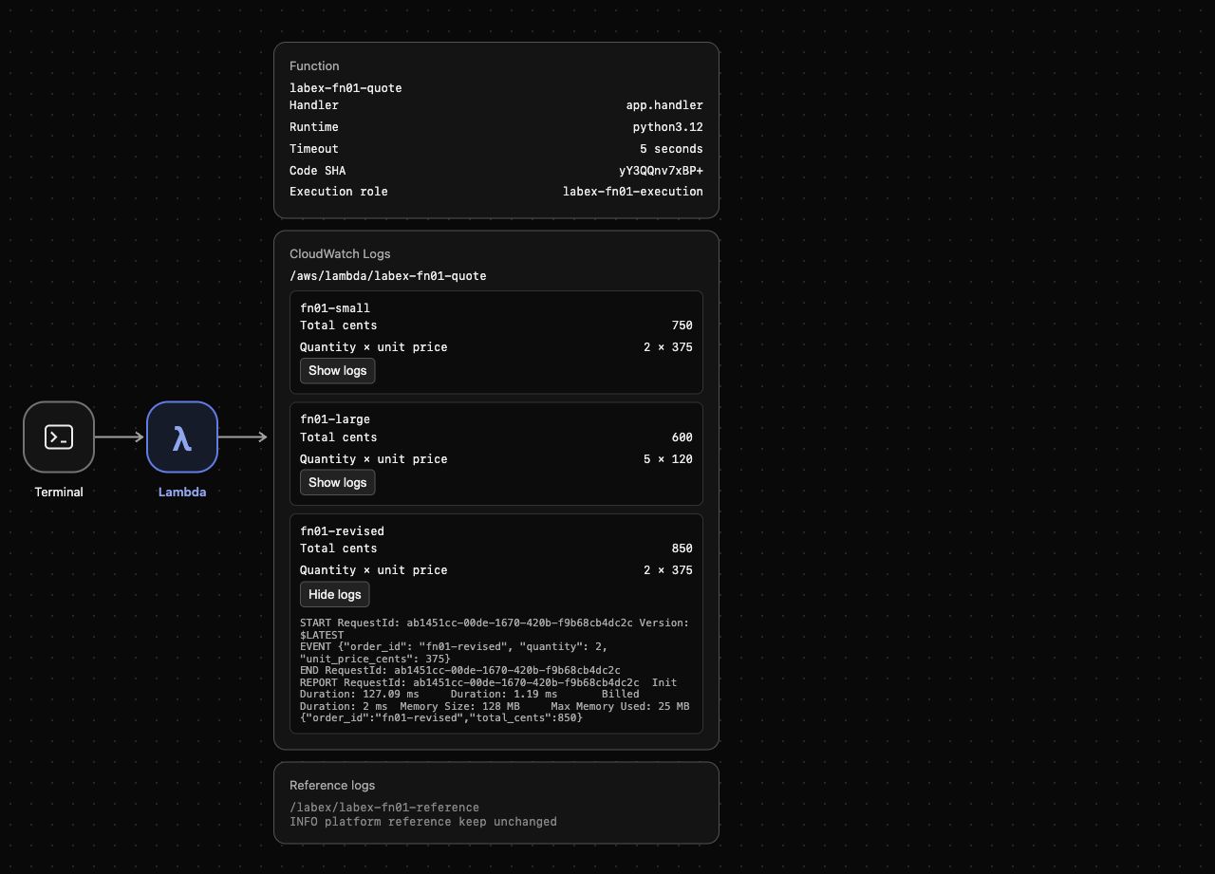Show logs for the fn01-large invocation
Image resolution: width=1215 pixels, height=874 pixels.
point(337,483)
